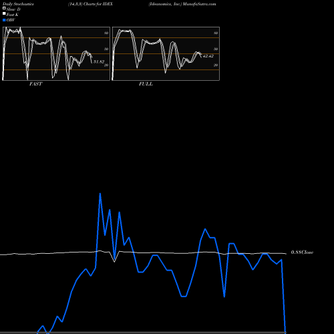Click the 20 axis label in FULL chart
The image size is (334, 334).
(216, 65)
